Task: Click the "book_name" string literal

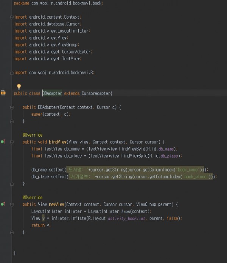Action: point(188,170)
